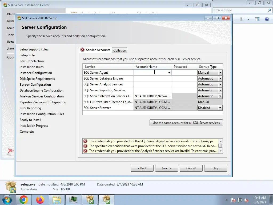Image resolution: width=273 pixels, height=205 pixels.
Task: Click error icon beside Analysis Services message
Action: click(85, 151)
